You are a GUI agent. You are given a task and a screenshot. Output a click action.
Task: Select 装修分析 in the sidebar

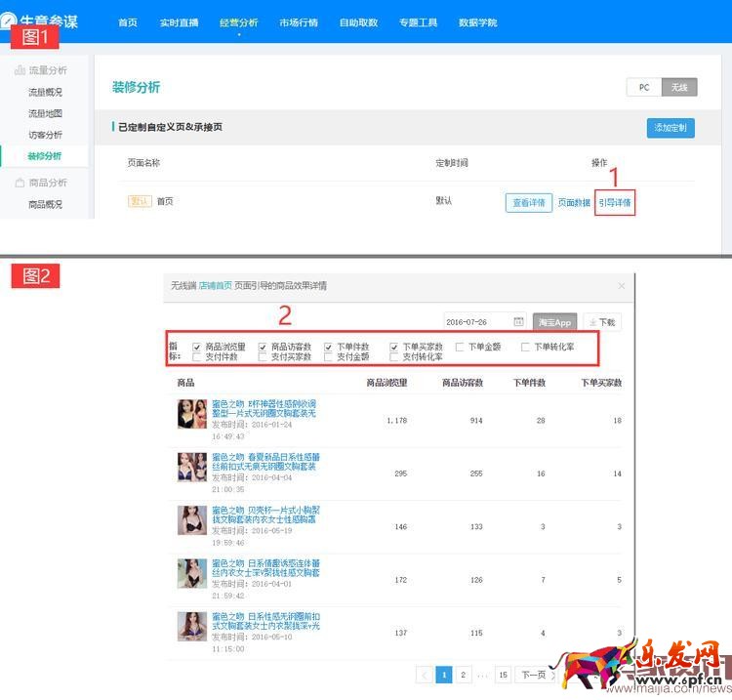(44, 156)
